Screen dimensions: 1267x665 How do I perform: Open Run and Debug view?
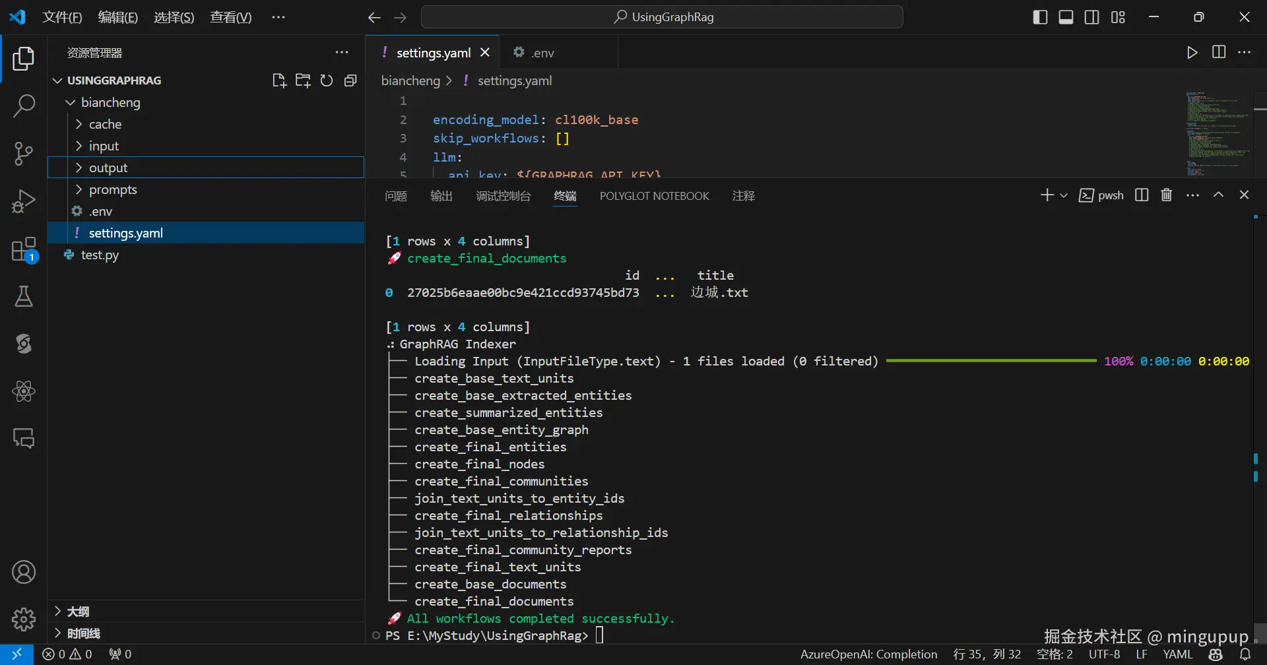24,201
